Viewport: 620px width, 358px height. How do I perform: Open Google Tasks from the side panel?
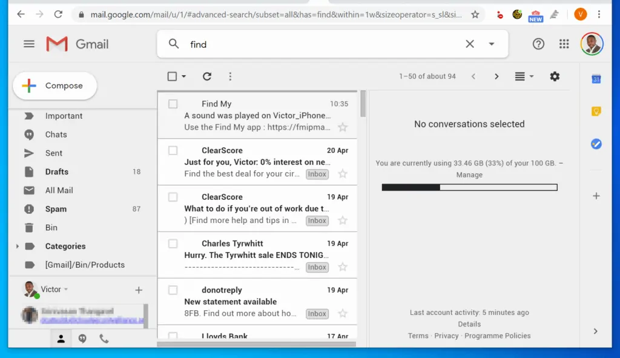click(596, 144)
